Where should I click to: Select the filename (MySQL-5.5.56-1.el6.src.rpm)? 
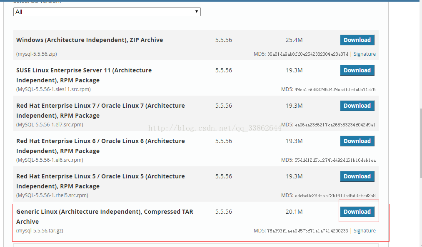pos(50,160)
